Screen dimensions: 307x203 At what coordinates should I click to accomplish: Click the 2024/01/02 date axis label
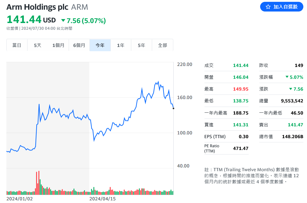[x=19, y=199]
